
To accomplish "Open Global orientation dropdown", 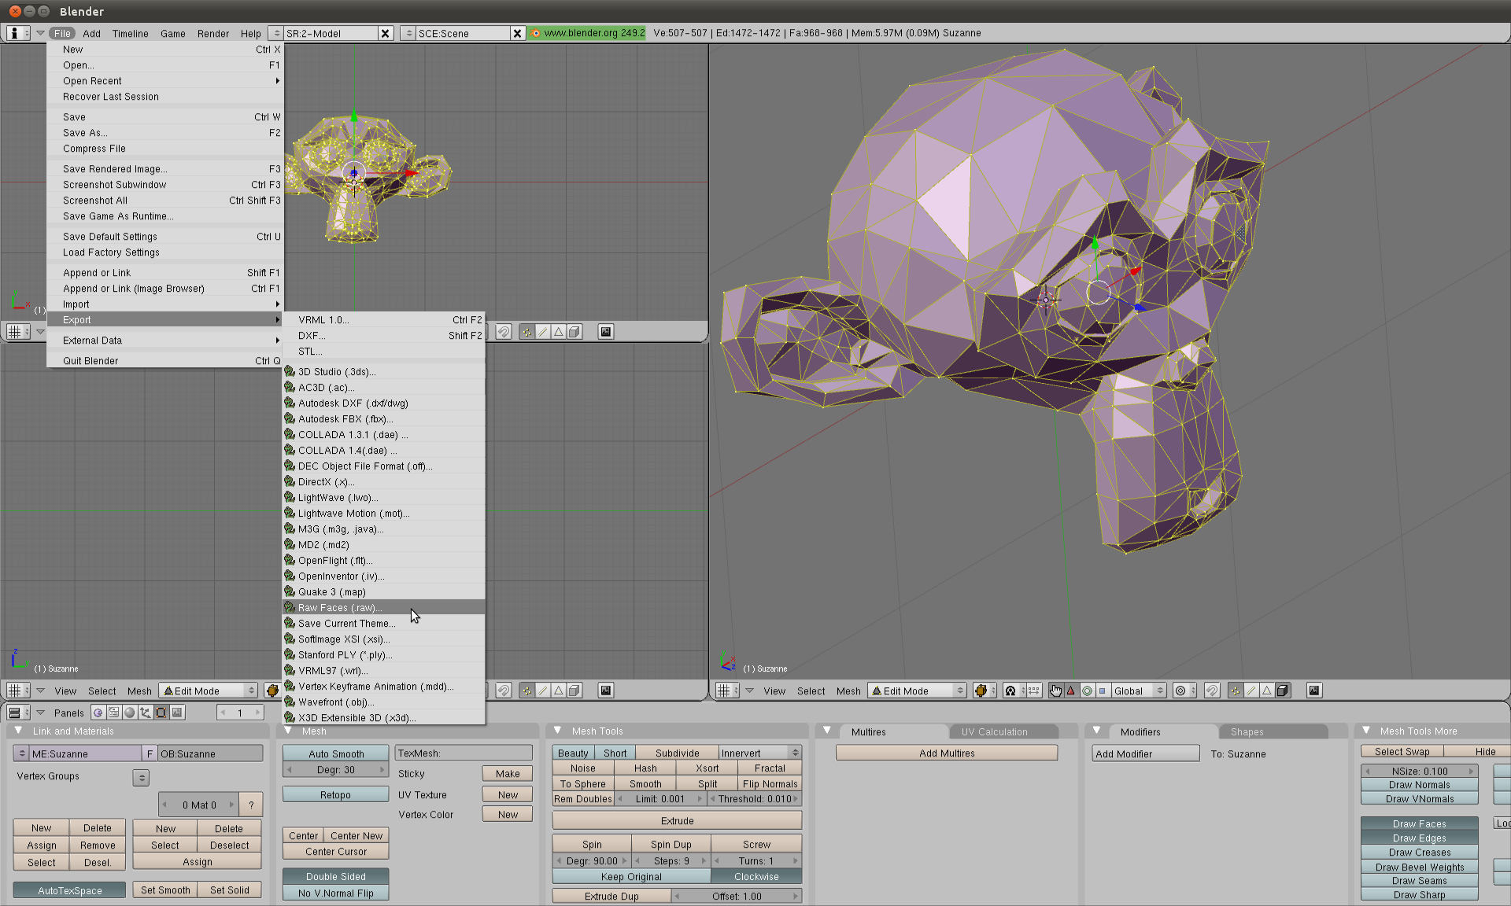I will [x=1138, y=691].
